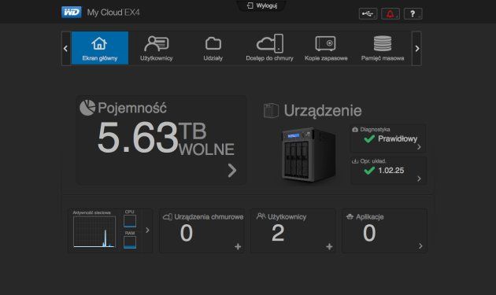Click the Pojemność pie chart icon
Viewport: 496px width, 295px height.
point(87,108)
